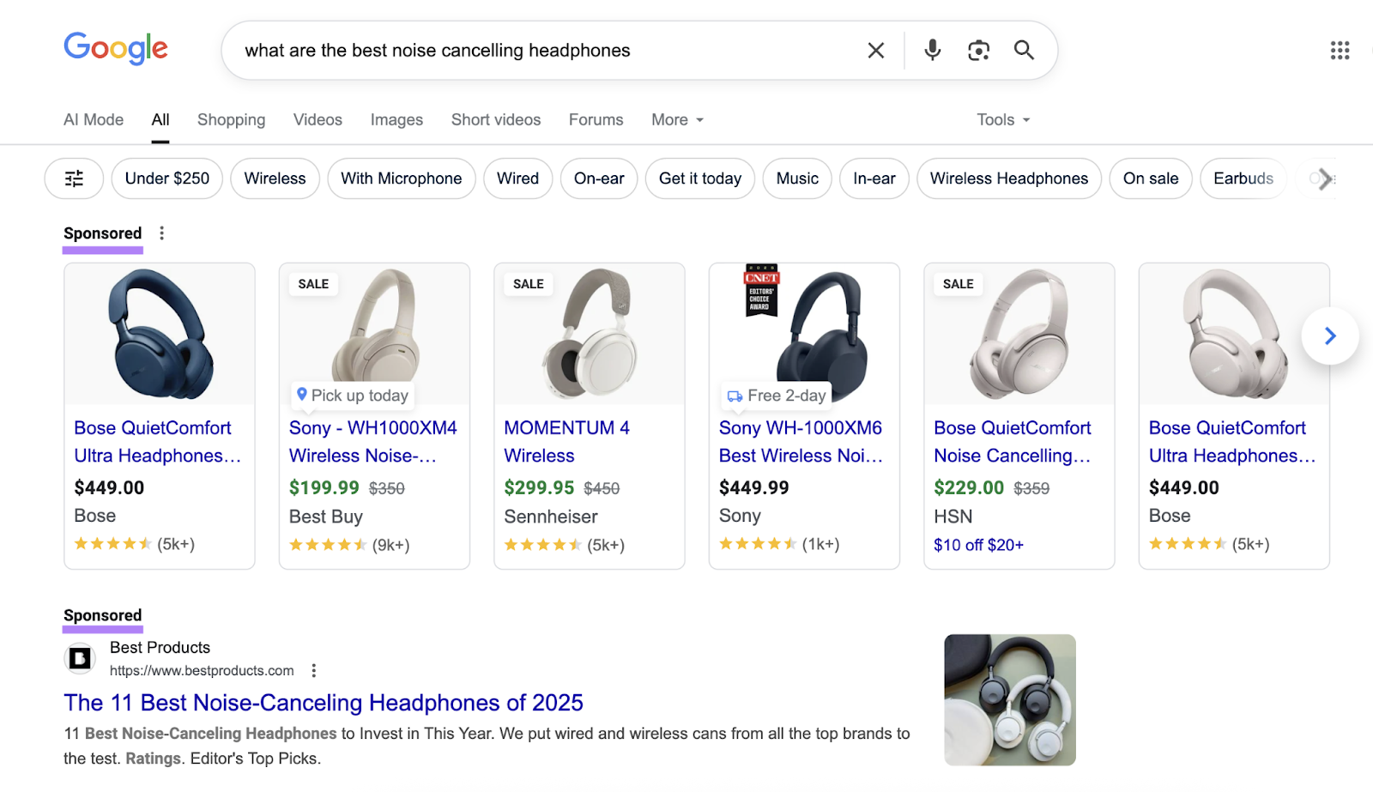Open the Google apps grid
This screenshot has width=1373, height=792.
[x=1339, y=50]
